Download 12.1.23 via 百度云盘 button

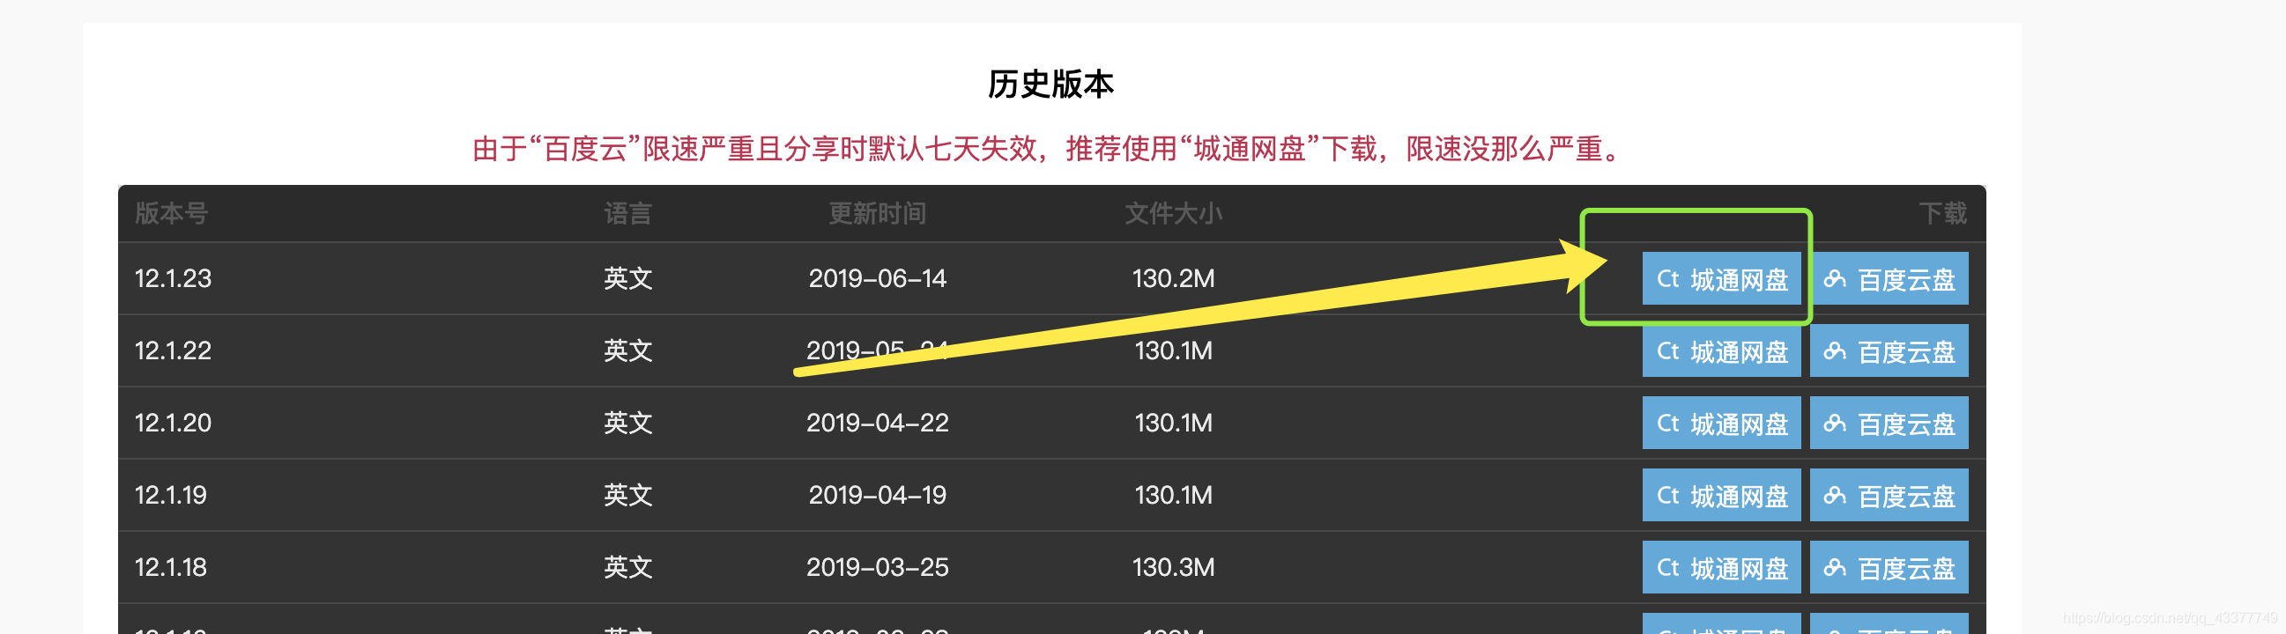1889,278
